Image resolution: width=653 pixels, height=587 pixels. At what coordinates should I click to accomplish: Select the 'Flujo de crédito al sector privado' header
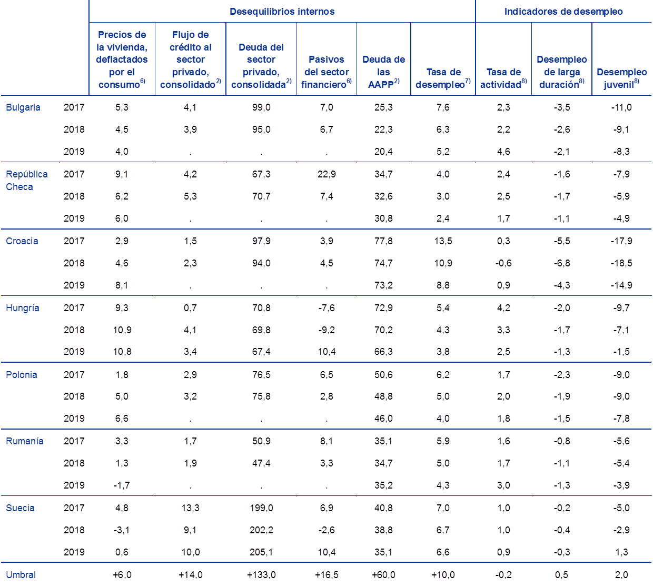click(x=190, y=59)
